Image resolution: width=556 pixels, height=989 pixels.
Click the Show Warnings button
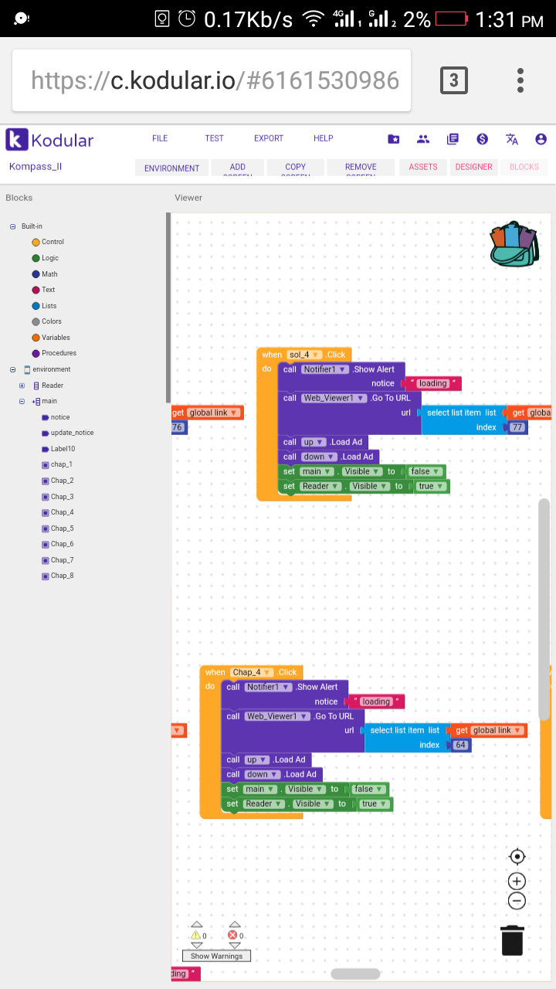[216, 956]
